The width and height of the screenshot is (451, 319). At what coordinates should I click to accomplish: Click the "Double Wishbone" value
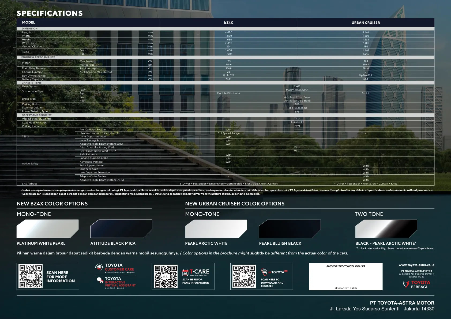(x=228, y=93)
